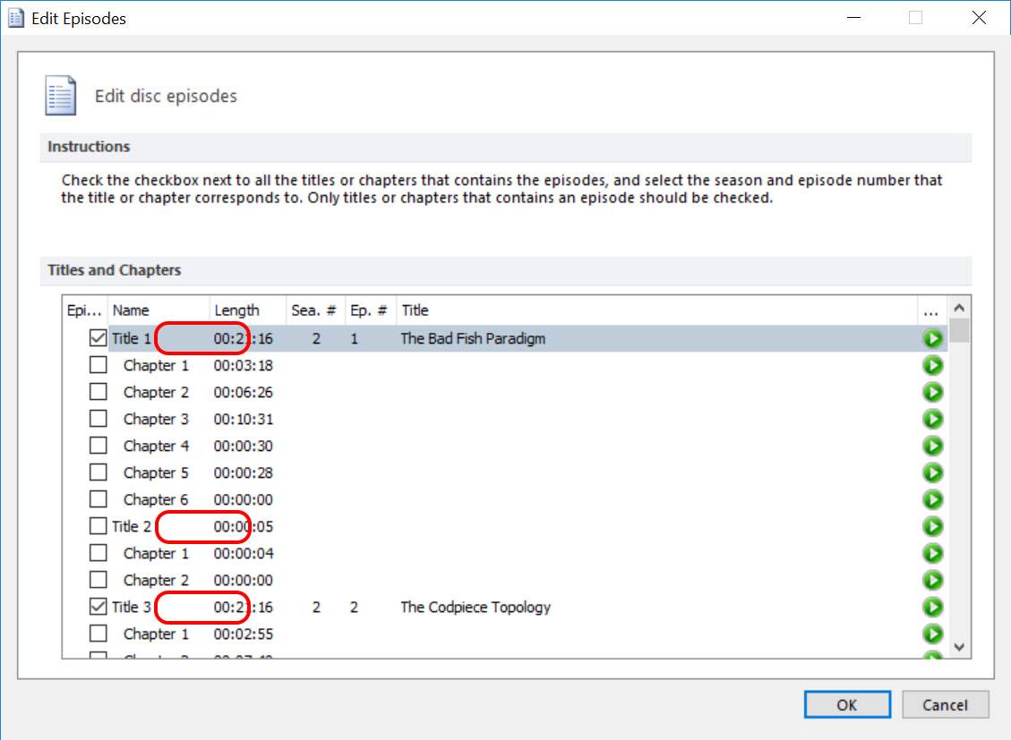Play preview of Chapter 2 under Title 2
The width and height of the screenshot is (1011, 740).
(x=932, y=581)
